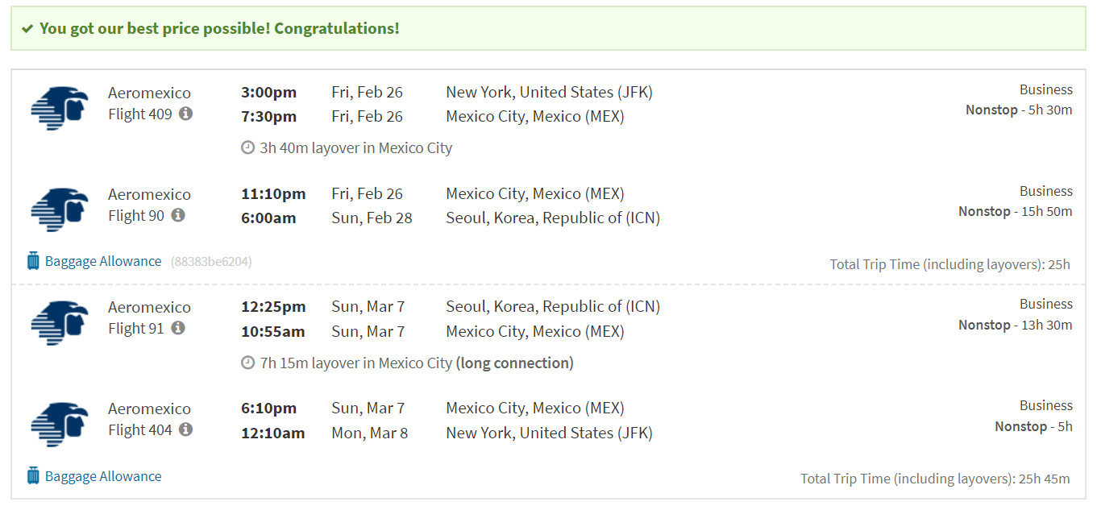Click the Aeromexico logo for Flight 91
Image resolution: width=1101 pixels, height=506 pixels.
[x=59, y=322]
